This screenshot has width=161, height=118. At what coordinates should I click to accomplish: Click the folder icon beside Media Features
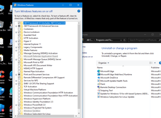click(x=22, y=50)
